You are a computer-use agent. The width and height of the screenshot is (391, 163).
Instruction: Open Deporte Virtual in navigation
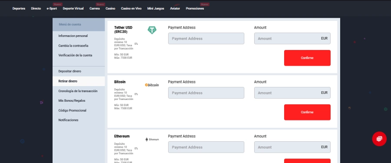(x=73, y=9)
